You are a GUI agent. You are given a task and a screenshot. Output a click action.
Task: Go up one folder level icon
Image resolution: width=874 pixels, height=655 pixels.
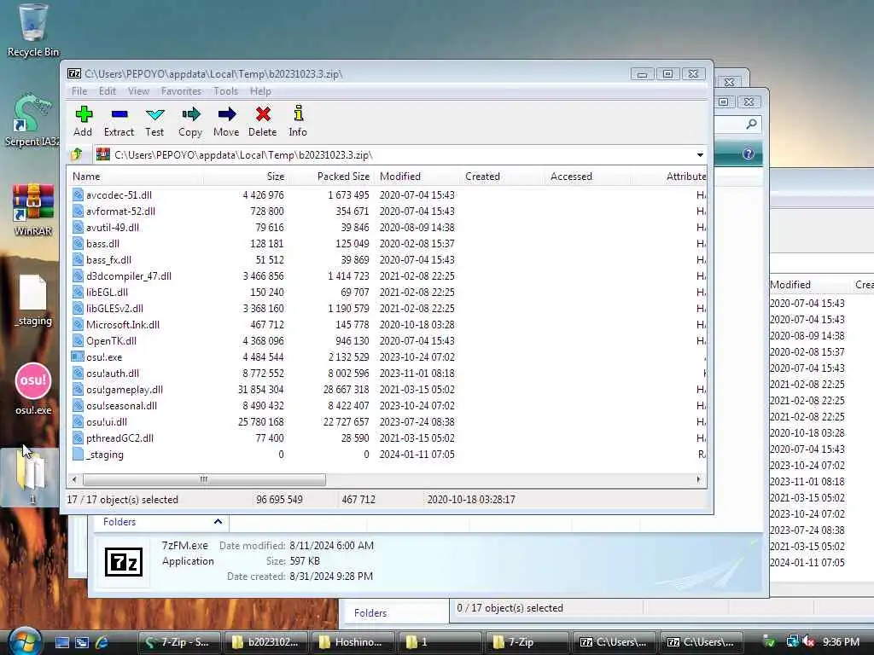click(x=77, y=154)
